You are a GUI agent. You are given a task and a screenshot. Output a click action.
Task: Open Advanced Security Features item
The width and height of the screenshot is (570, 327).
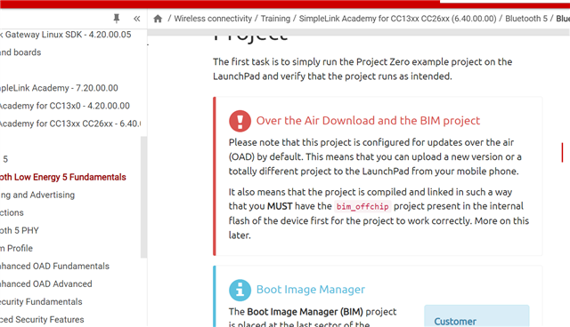pos(42,319)
